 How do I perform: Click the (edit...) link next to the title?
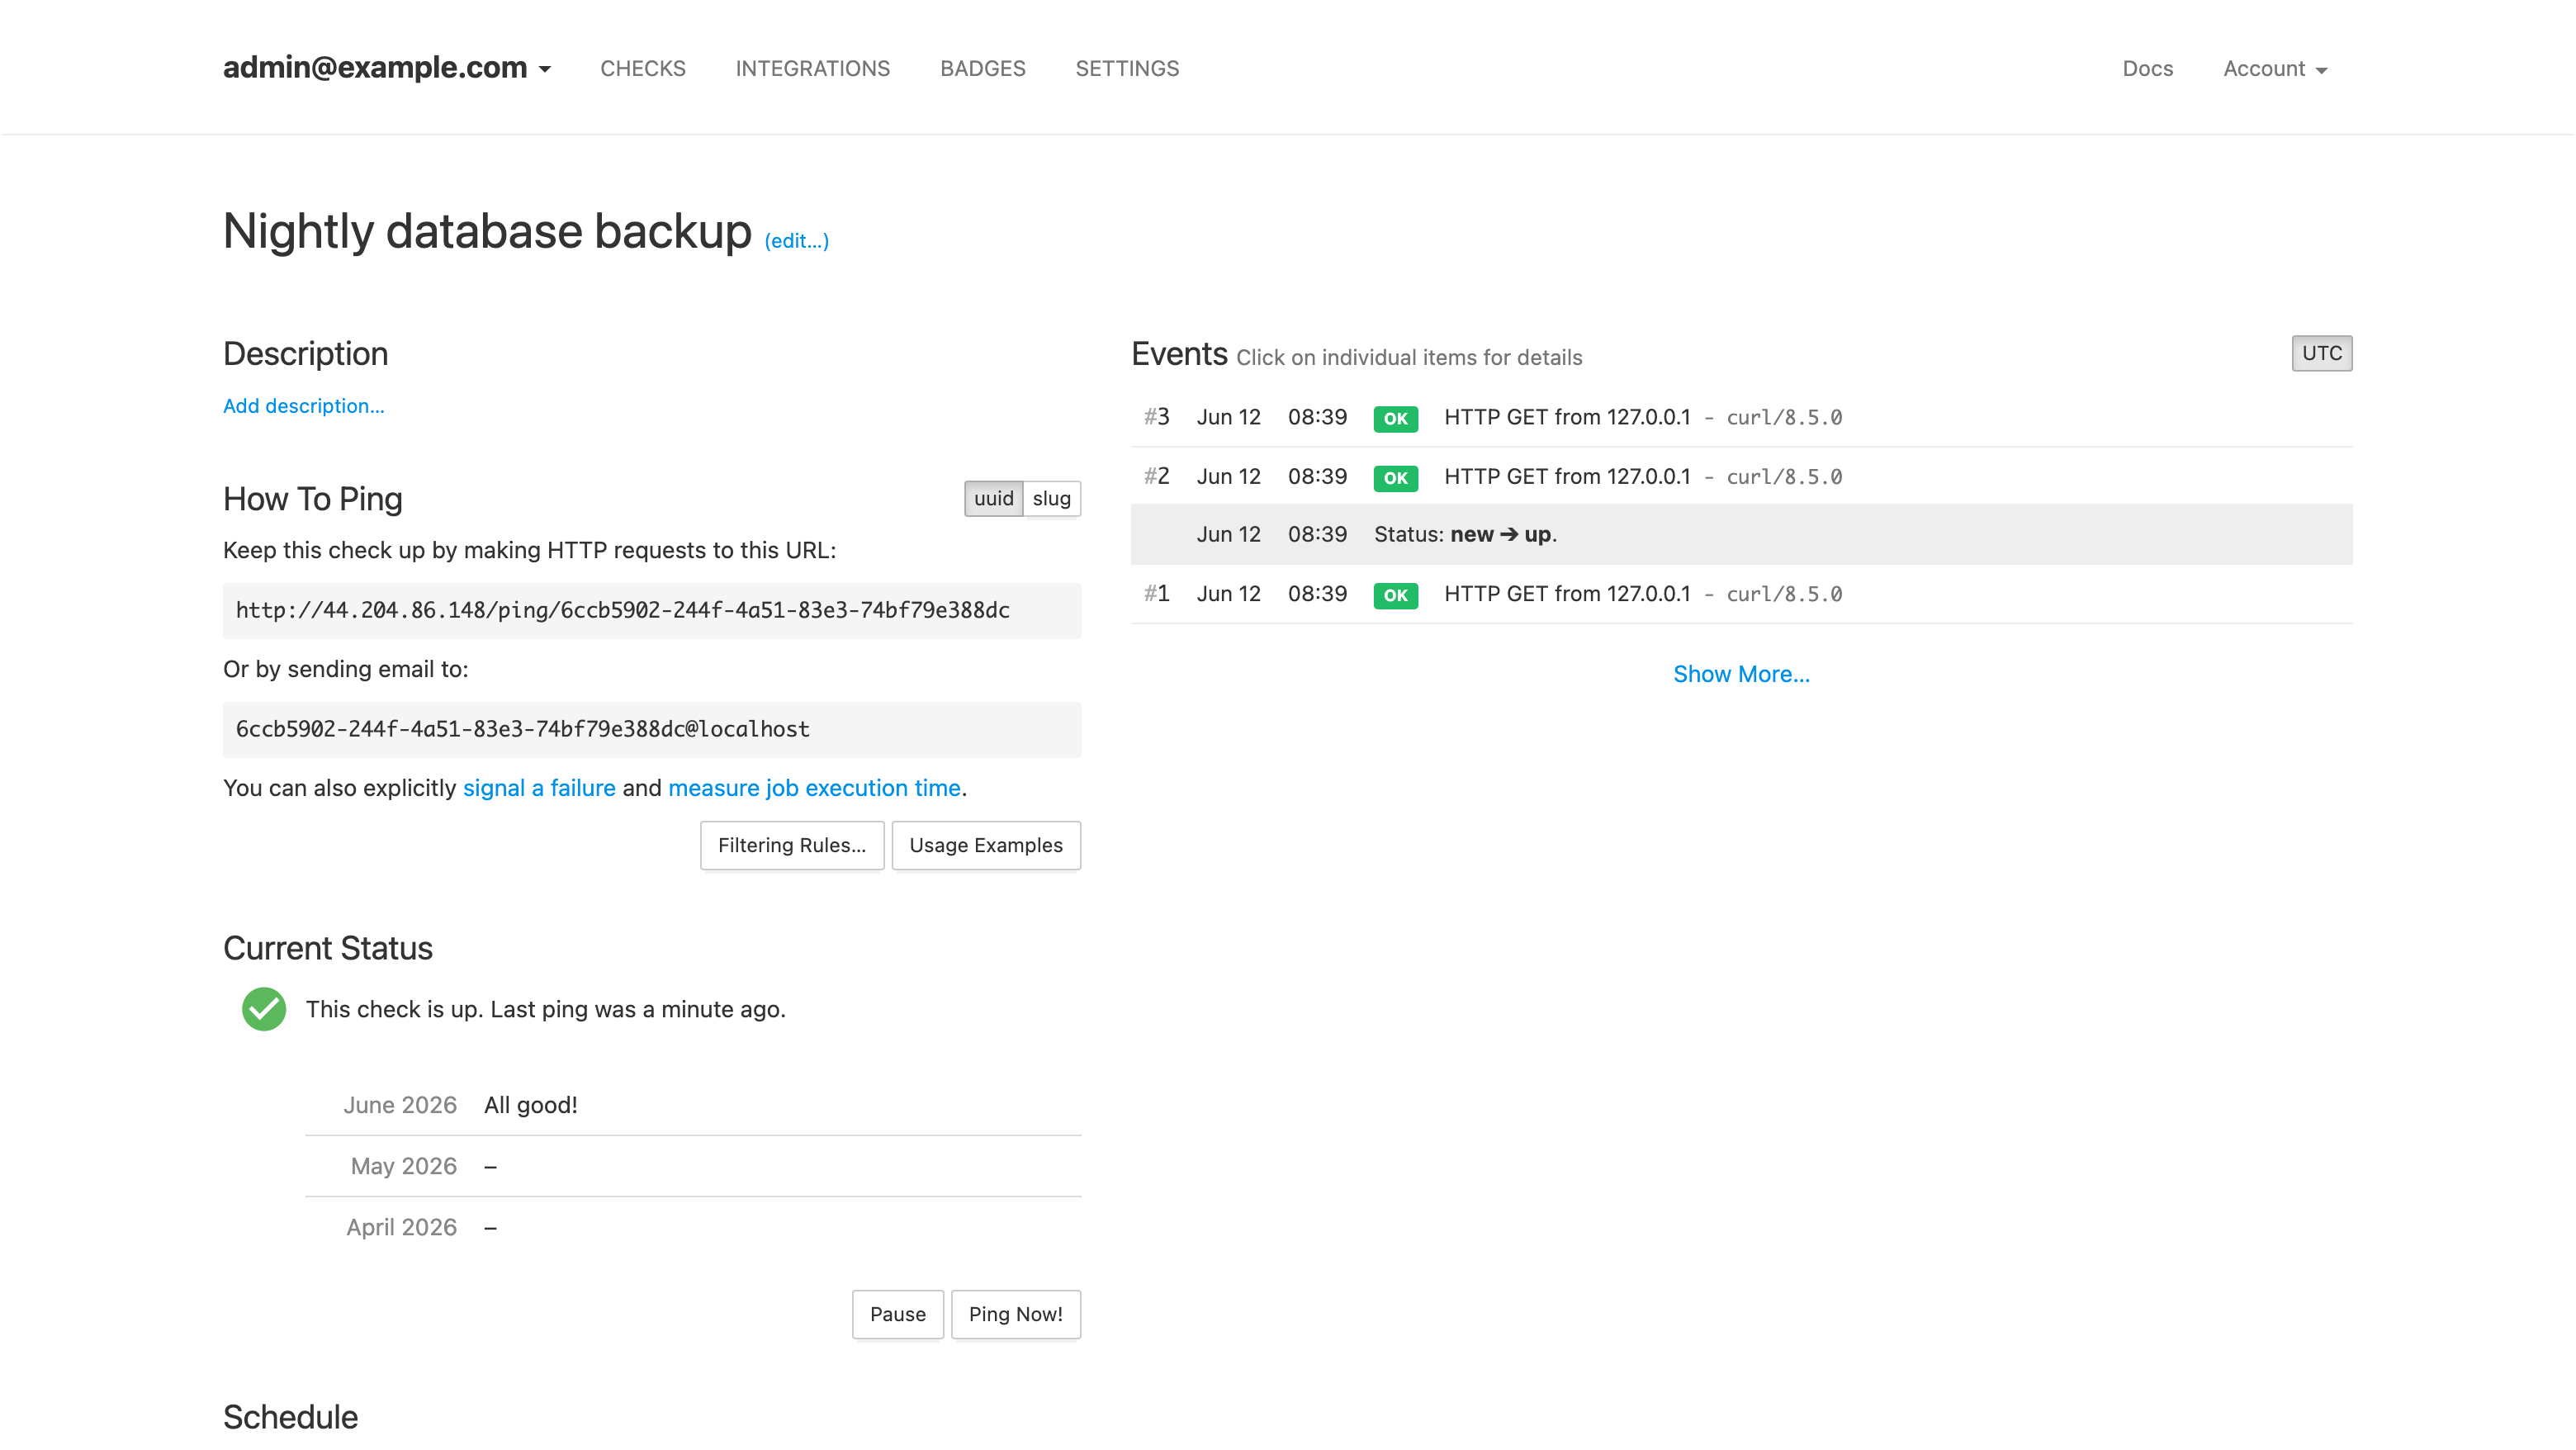click(796, 241)
